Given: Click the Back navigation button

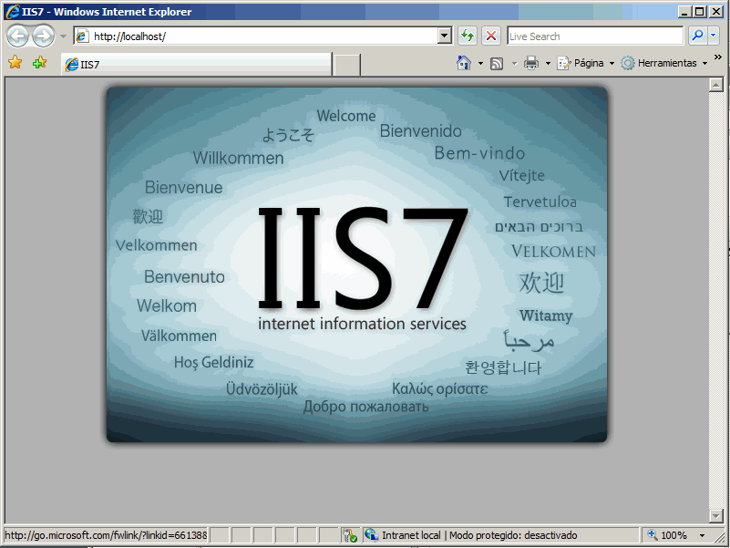Looking at the screenshot, I should [x=18, y=36].
